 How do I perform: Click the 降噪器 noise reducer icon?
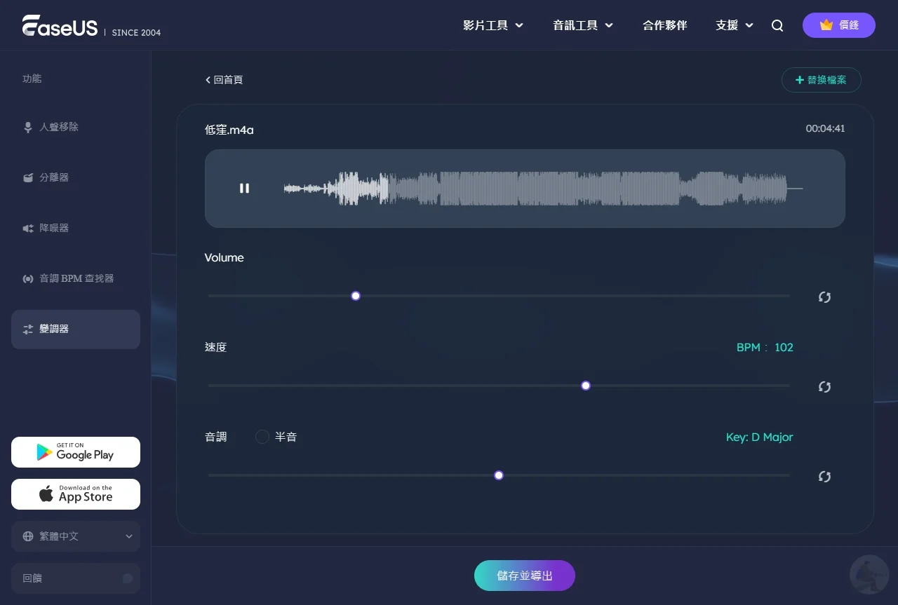[x=28, y=228]
